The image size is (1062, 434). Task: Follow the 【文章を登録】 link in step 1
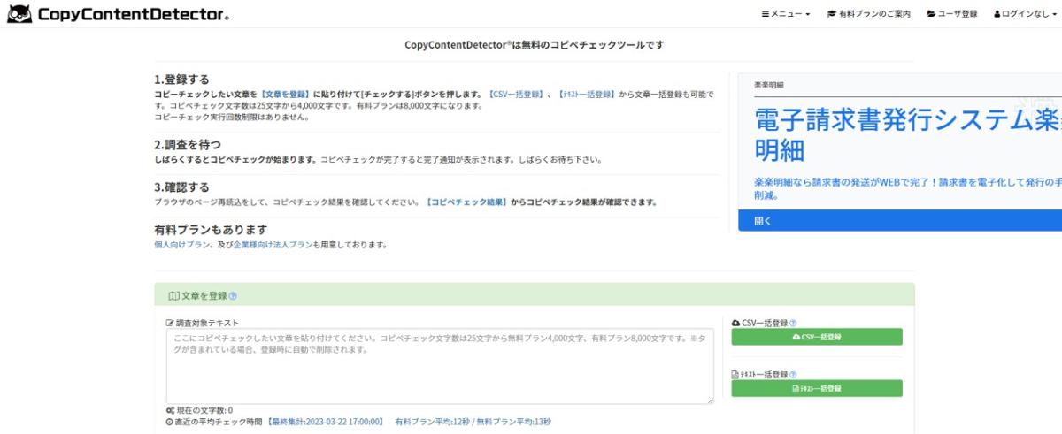pyautogui.click(x=283, y=94)
